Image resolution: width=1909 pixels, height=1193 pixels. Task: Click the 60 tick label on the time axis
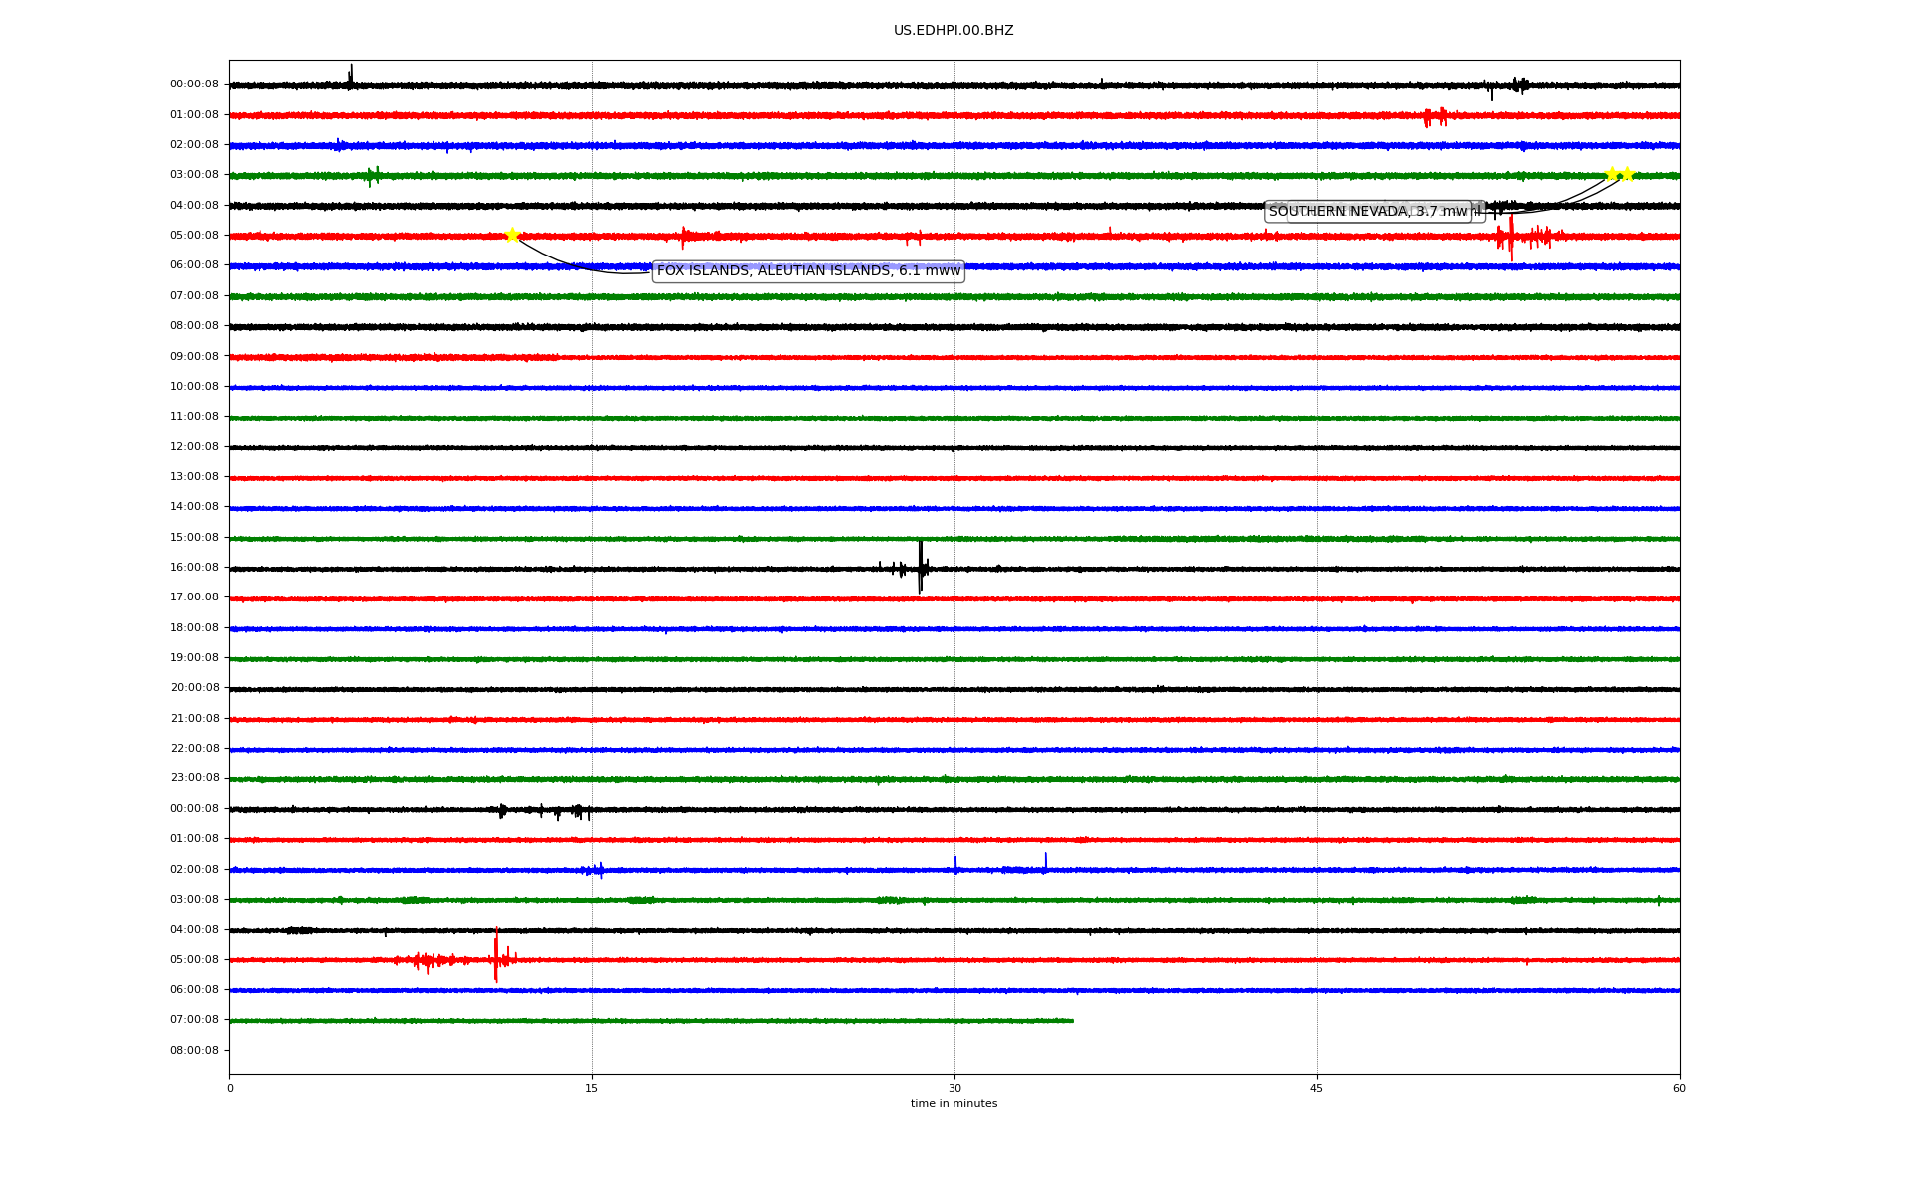1679,1088
